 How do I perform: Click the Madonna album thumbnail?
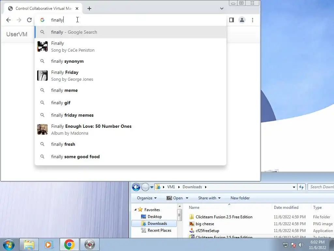pos(42,129)
